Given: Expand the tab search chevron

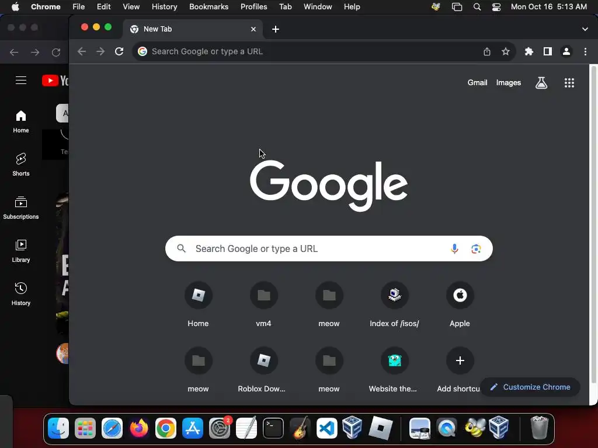Looking at the screenshot, I should pos(585,29).
